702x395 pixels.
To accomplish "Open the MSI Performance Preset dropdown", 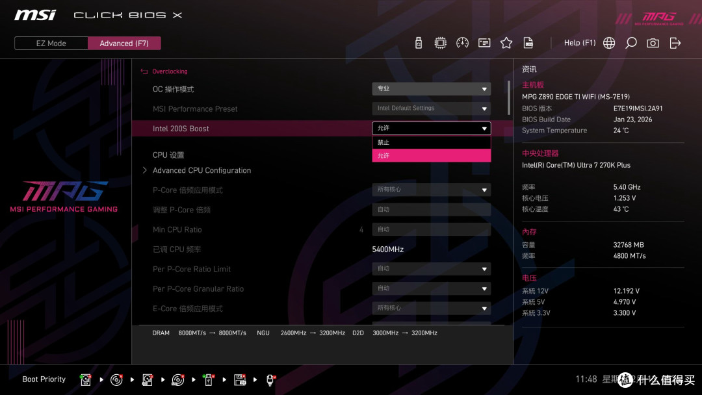I will [x=431, y=108].
